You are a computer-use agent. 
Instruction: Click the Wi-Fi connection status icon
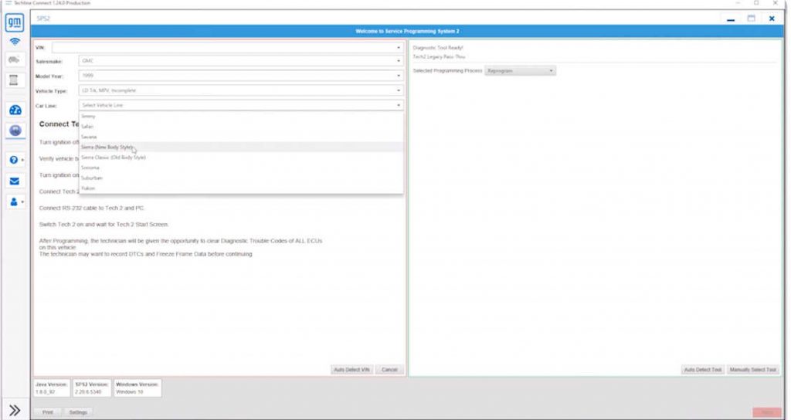tap(15, 41)
